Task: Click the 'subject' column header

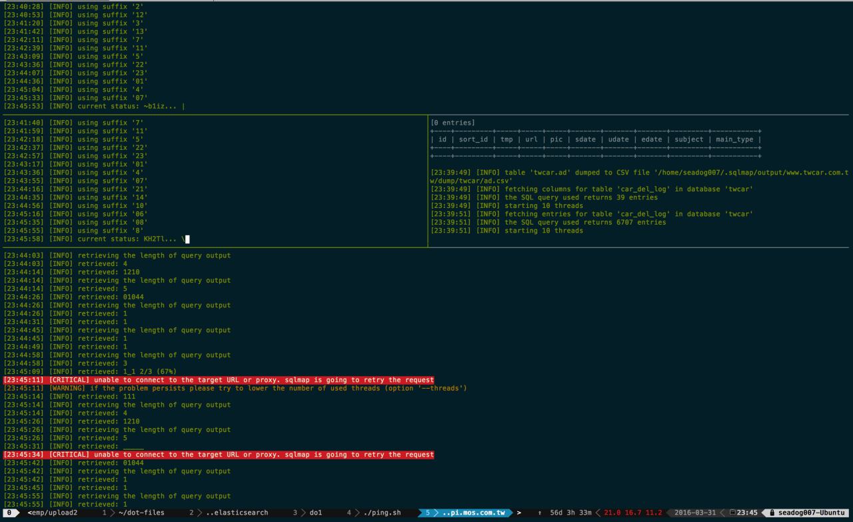Action: pyautogui.click(x=688, y=139)
